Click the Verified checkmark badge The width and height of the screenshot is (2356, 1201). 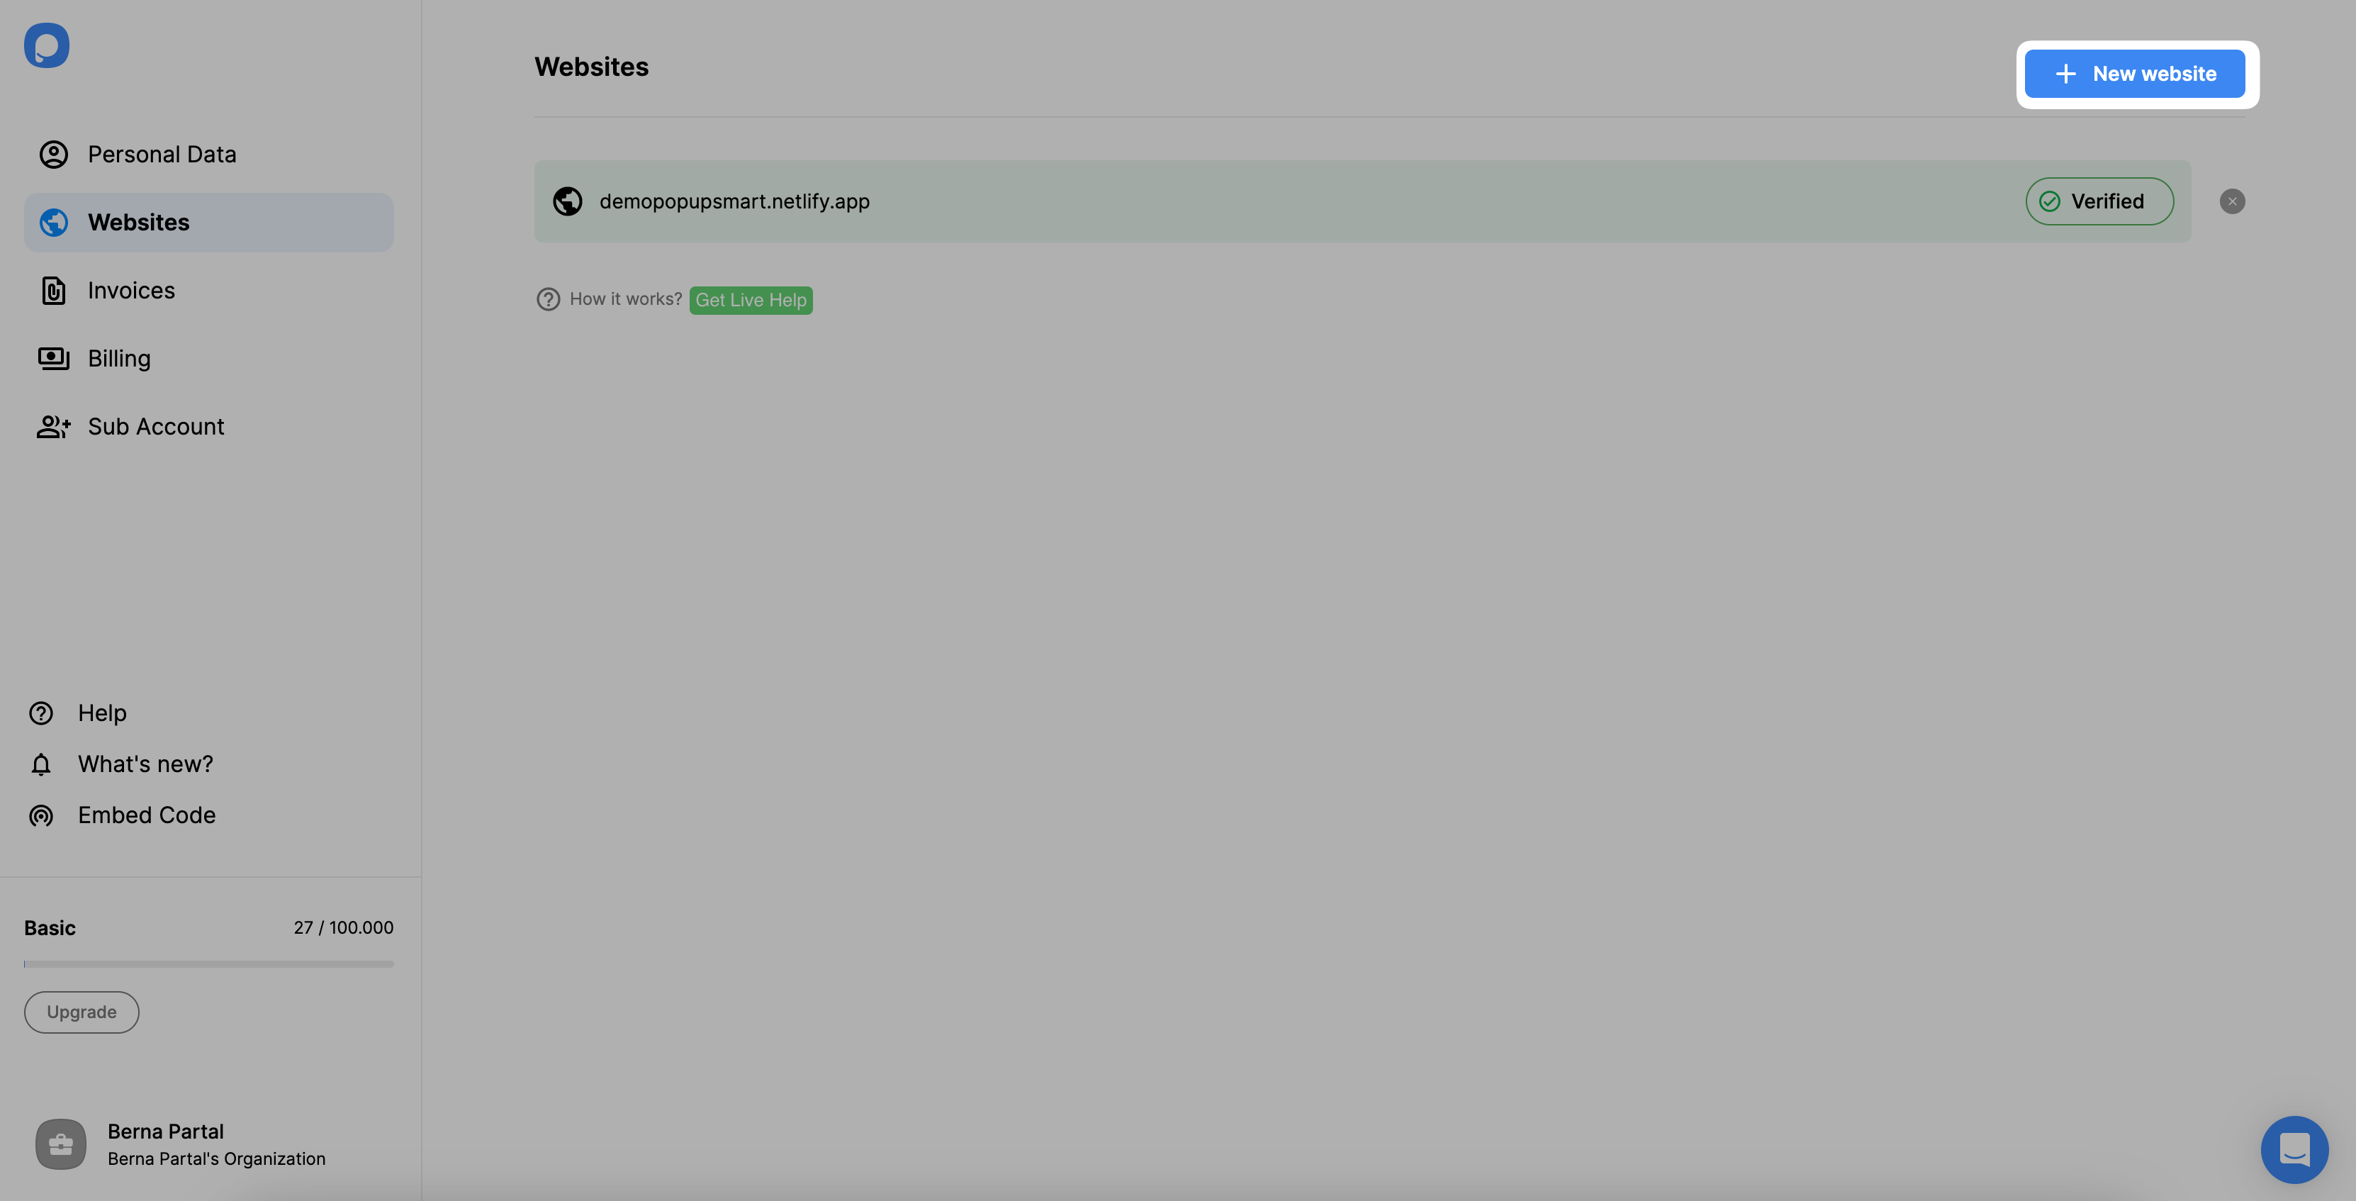click(2099, 201)
